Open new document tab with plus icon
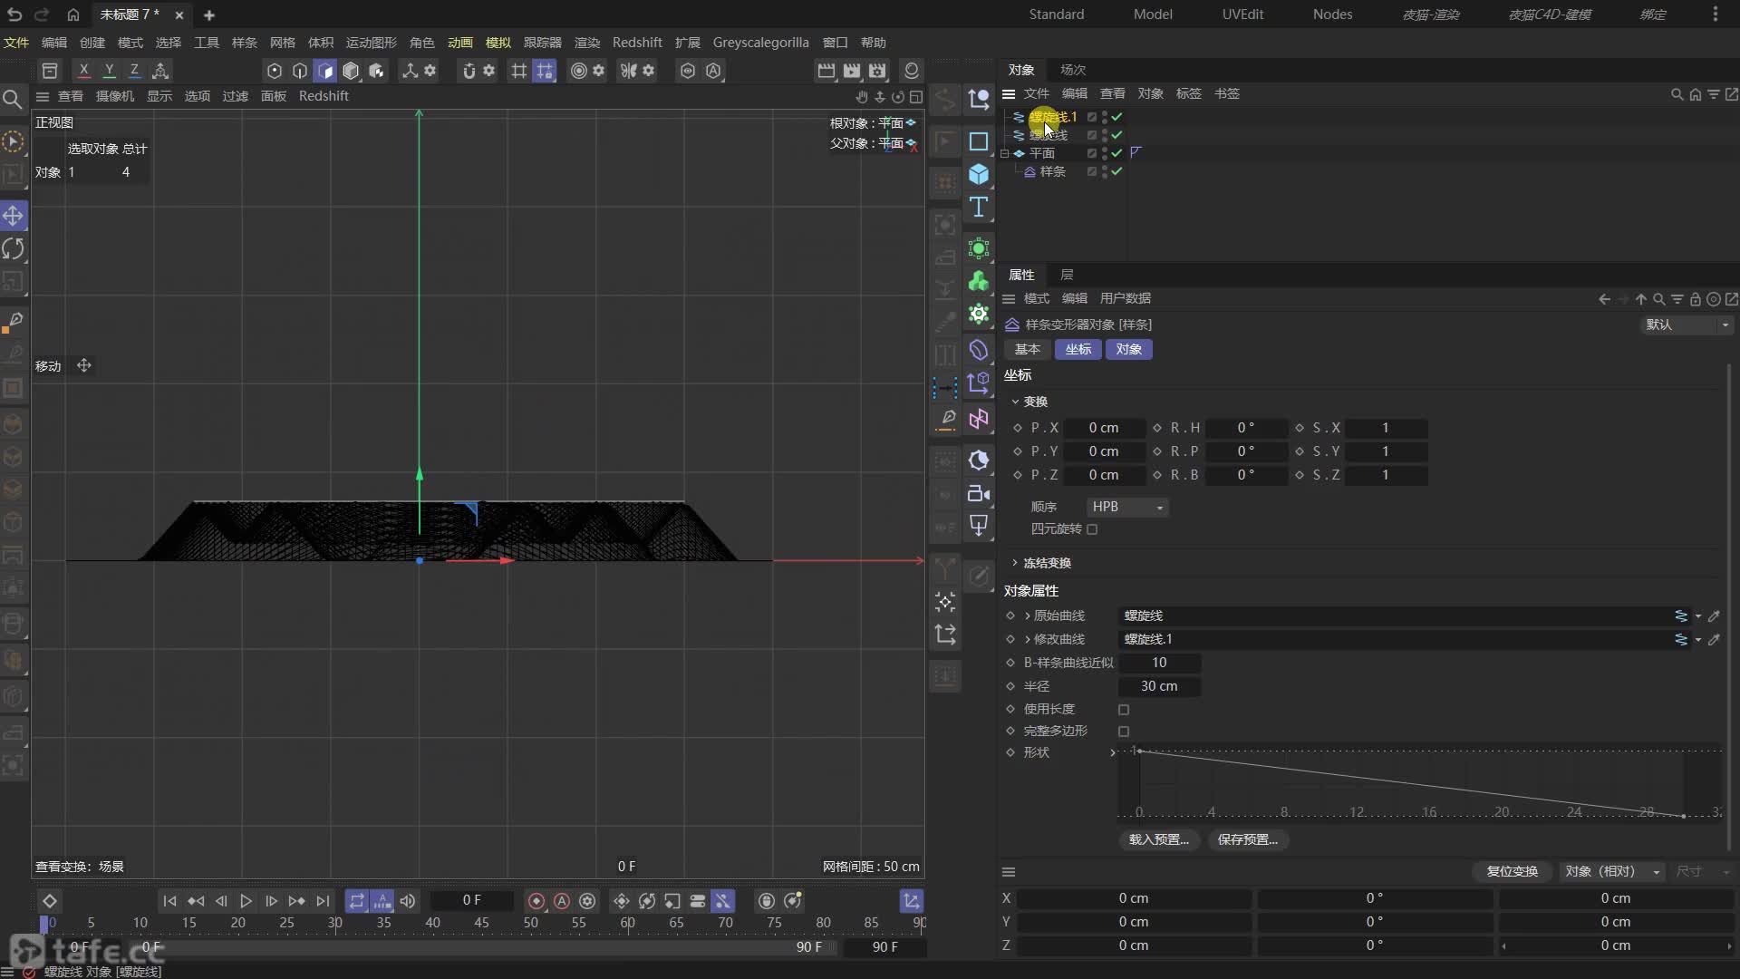 (x=209, y=15)
